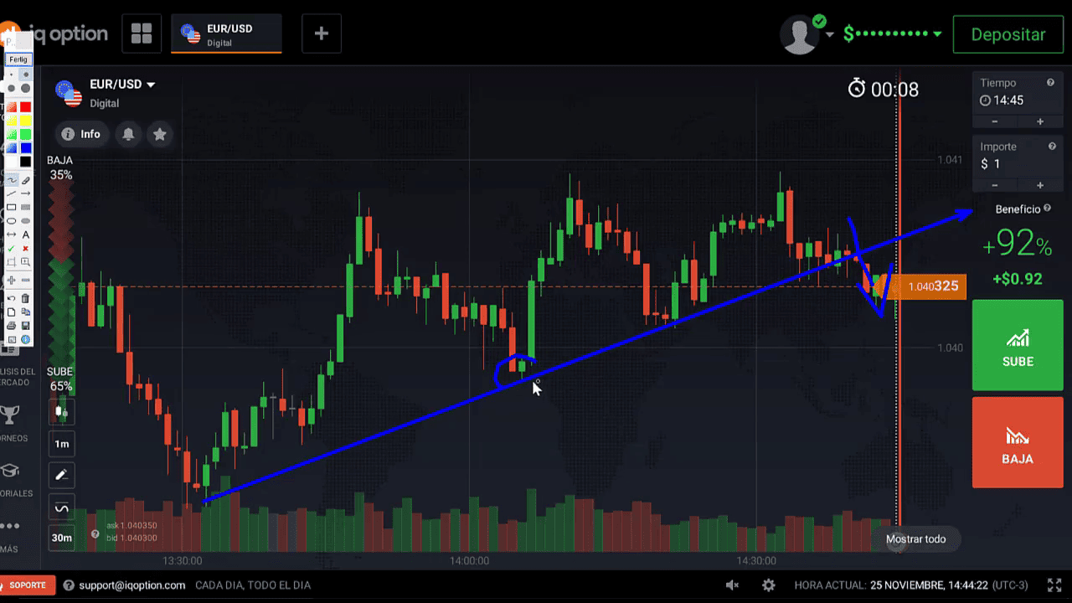Click the Importe amount field
This screenshot has width=1072, height=603.
pos(1017,157)
